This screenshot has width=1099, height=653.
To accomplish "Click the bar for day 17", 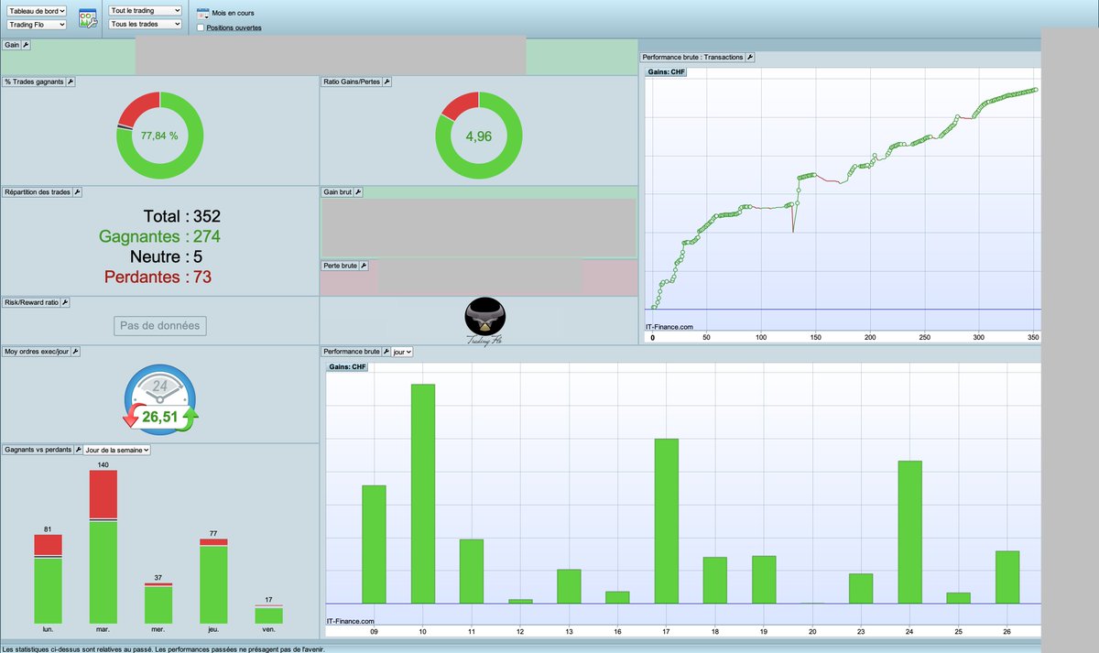I will point(667,521).
